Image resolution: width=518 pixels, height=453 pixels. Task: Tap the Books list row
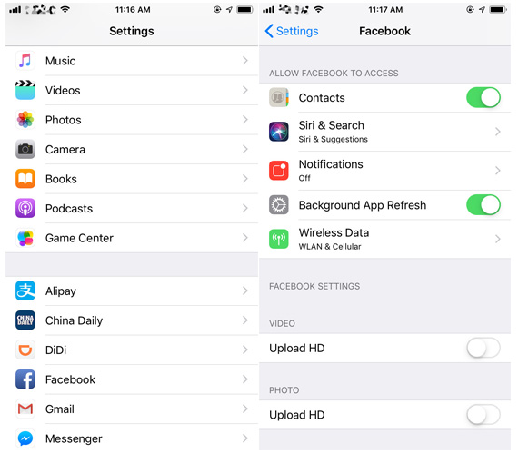tap(132, 179)
